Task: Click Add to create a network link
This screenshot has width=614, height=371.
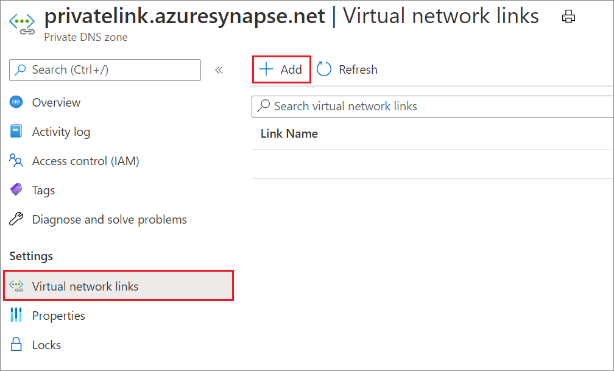Action: click(x=281, y=69)
